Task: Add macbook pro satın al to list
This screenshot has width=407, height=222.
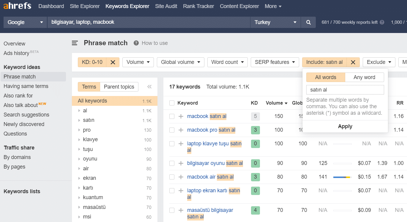Action: coord(181,130)
